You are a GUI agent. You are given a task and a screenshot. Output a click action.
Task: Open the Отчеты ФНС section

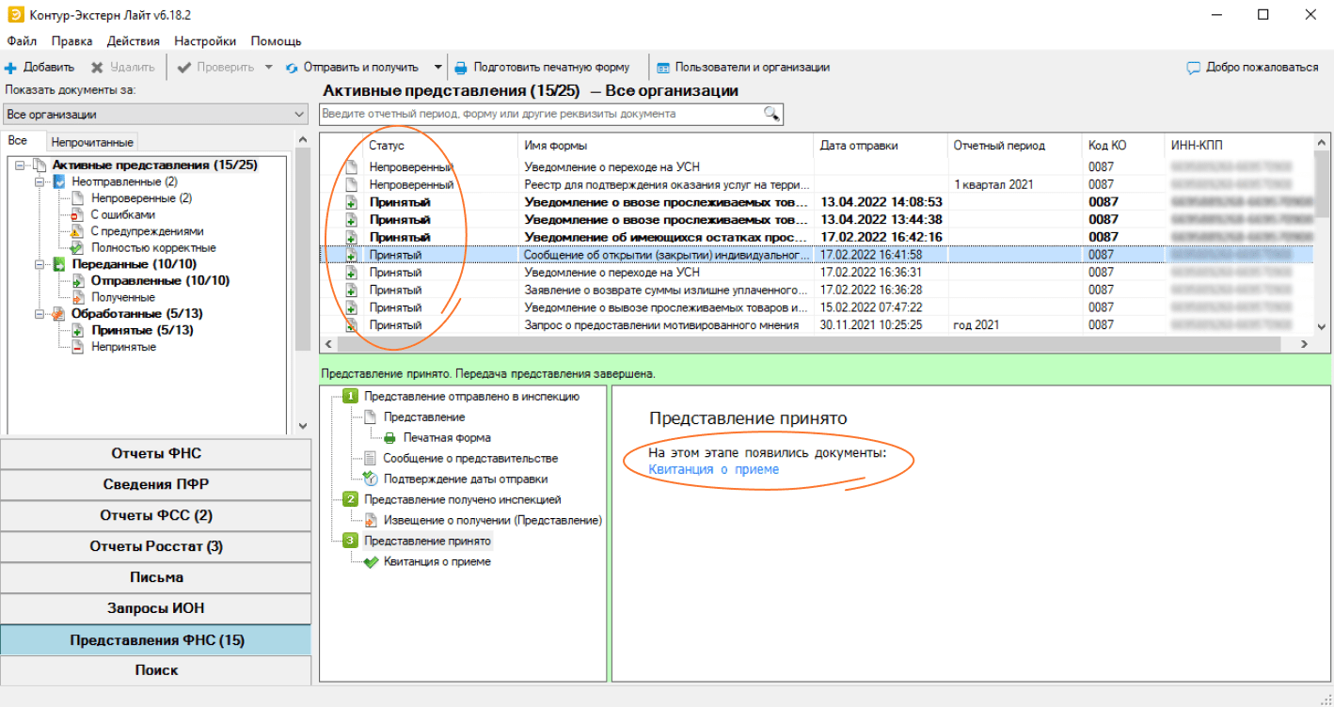click(x=155, y=453)
